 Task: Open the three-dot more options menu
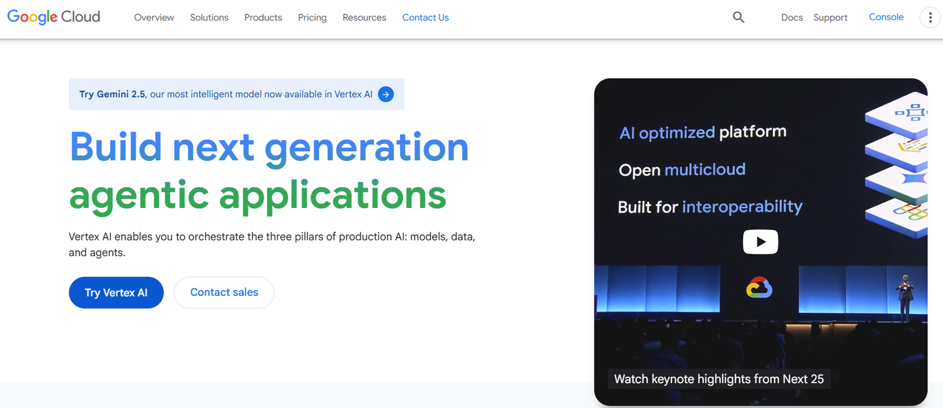930,18
